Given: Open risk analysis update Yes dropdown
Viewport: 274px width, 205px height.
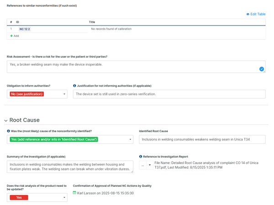Looking at the screenshot, I should click(64, 198).
